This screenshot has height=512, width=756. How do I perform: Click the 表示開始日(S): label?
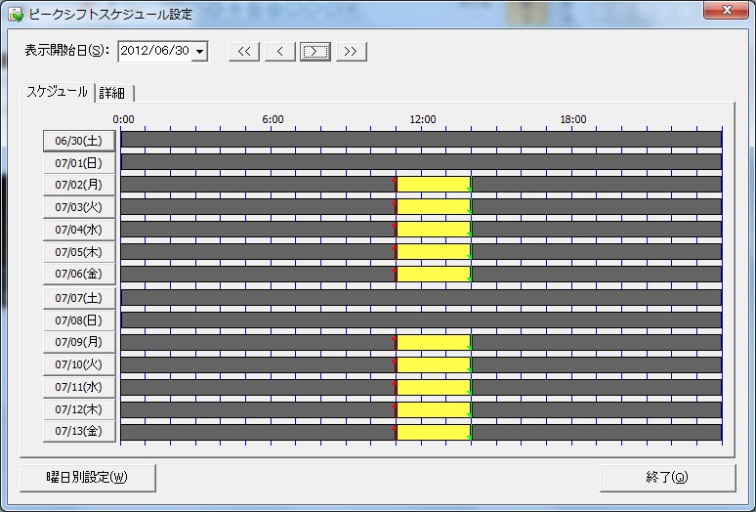click(x=67, y=51)
